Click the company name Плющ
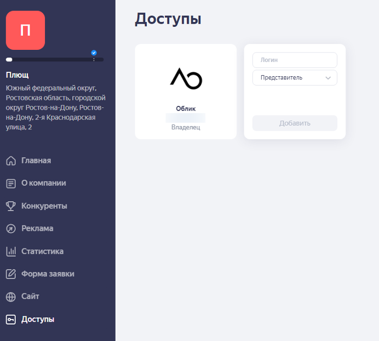 click(17, 75)
